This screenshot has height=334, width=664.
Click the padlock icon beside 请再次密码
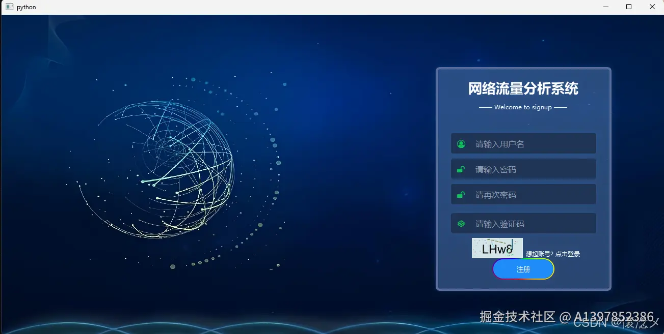click(x=462, y=194)
